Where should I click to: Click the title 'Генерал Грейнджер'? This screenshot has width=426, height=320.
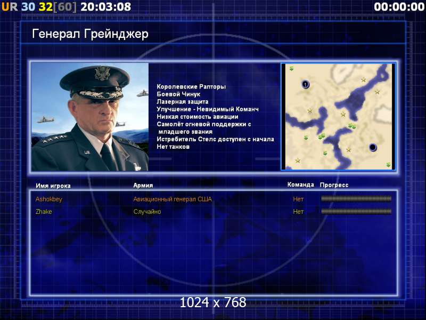tap(90, 34)
